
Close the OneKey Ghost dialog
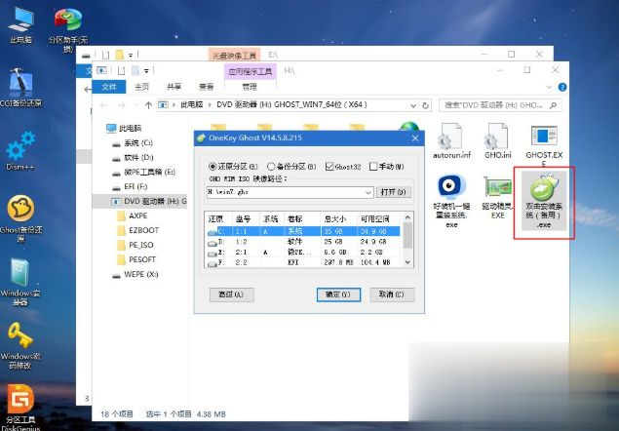(x=415, y=138)
